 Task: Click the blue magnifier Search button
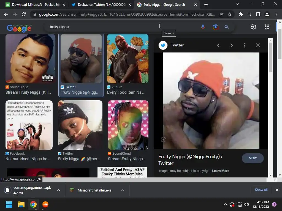(226, 27)
